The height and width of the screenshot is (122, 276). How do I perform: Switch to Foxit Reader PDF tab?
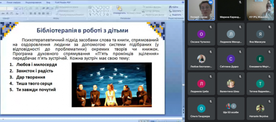pos(62,2)
